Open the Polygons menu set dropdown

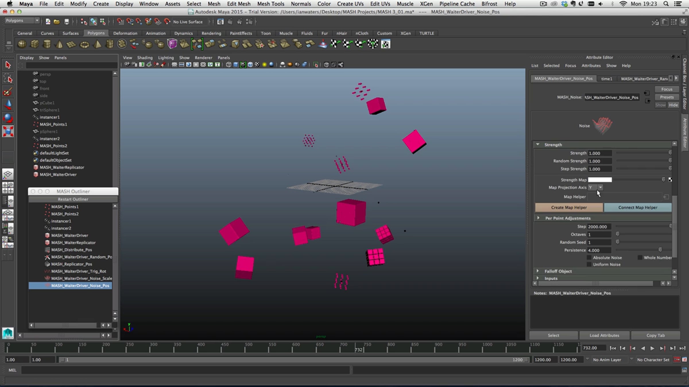tap(22, 21)
